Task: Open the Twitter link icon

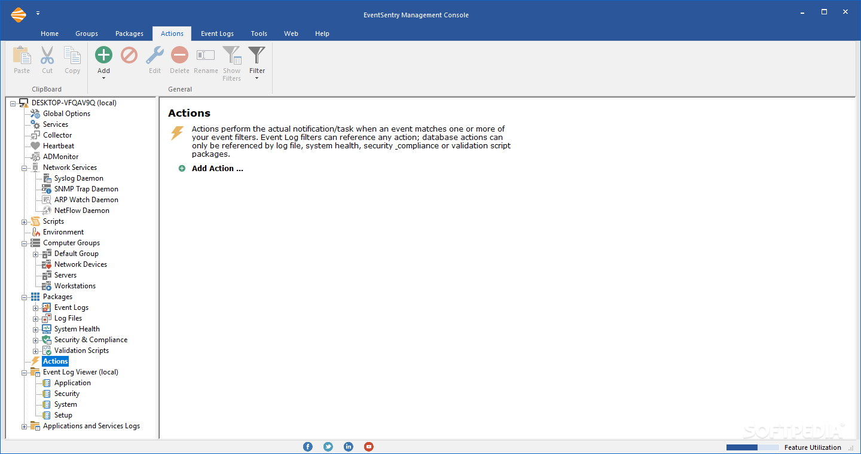Action: click(x=328, y=447)
